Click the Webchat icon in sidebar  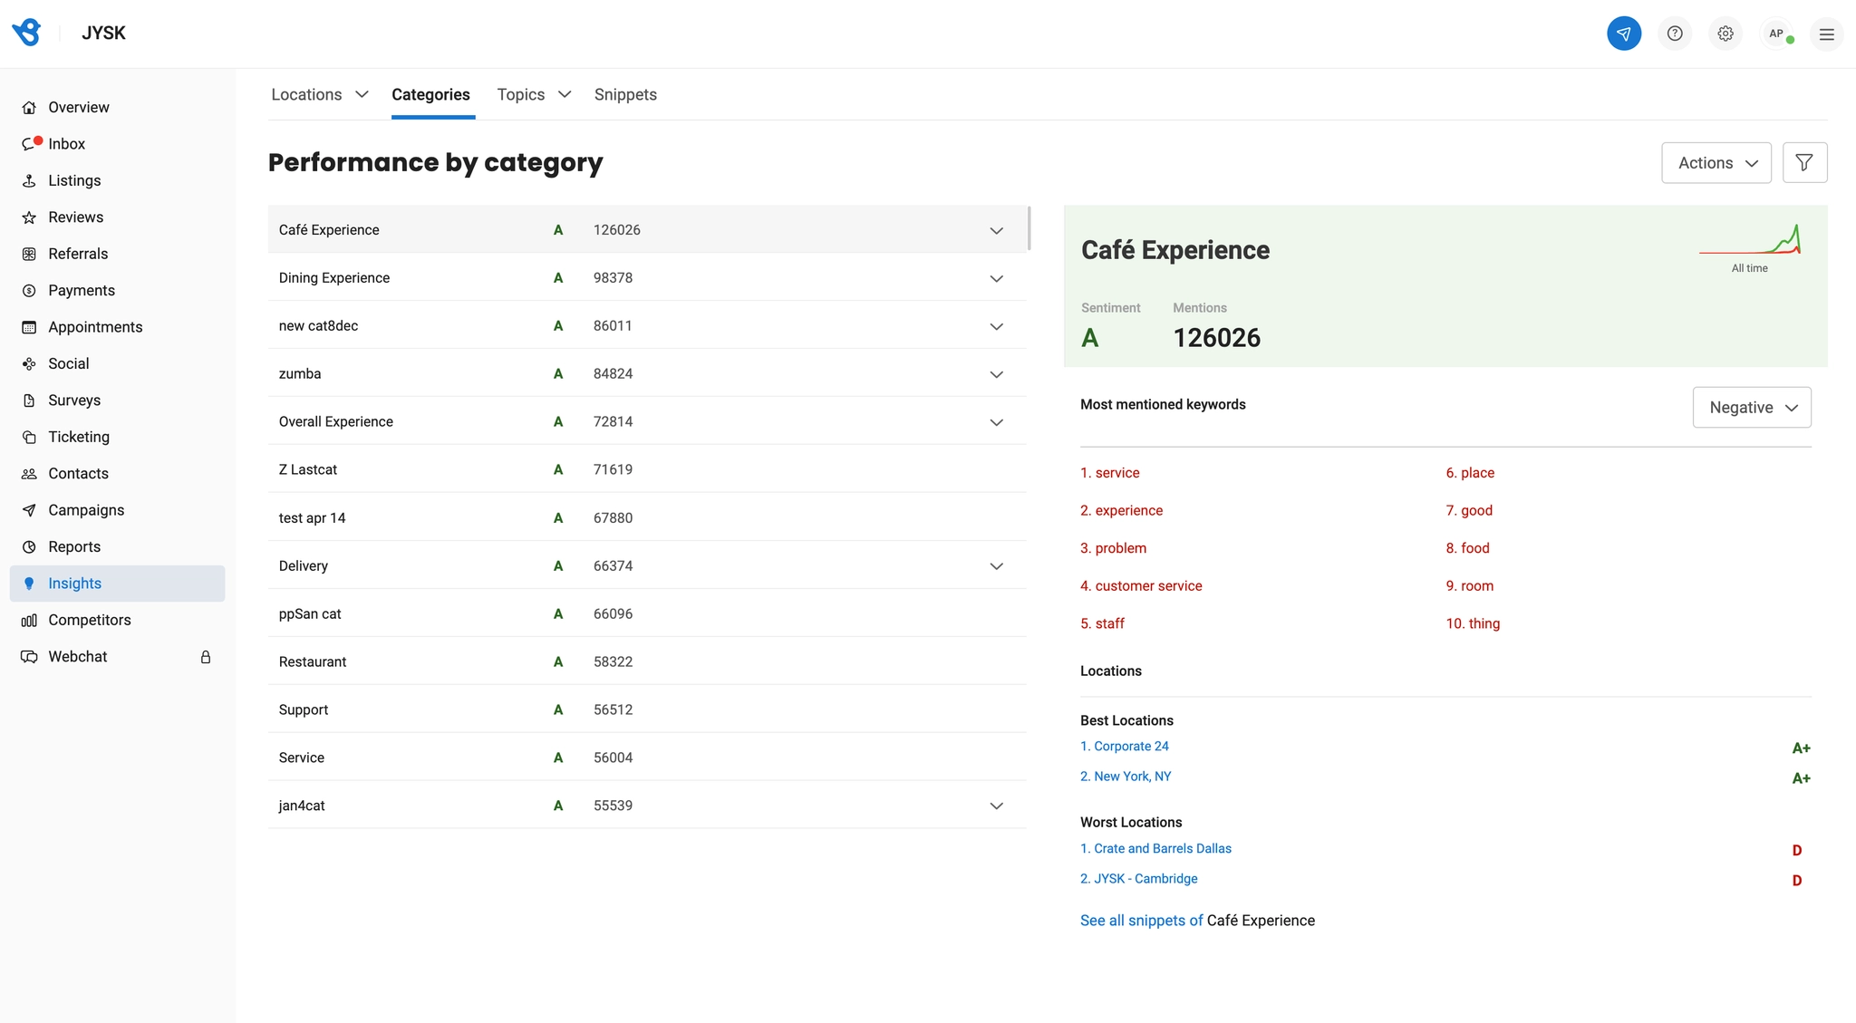(x=29, y=657)
